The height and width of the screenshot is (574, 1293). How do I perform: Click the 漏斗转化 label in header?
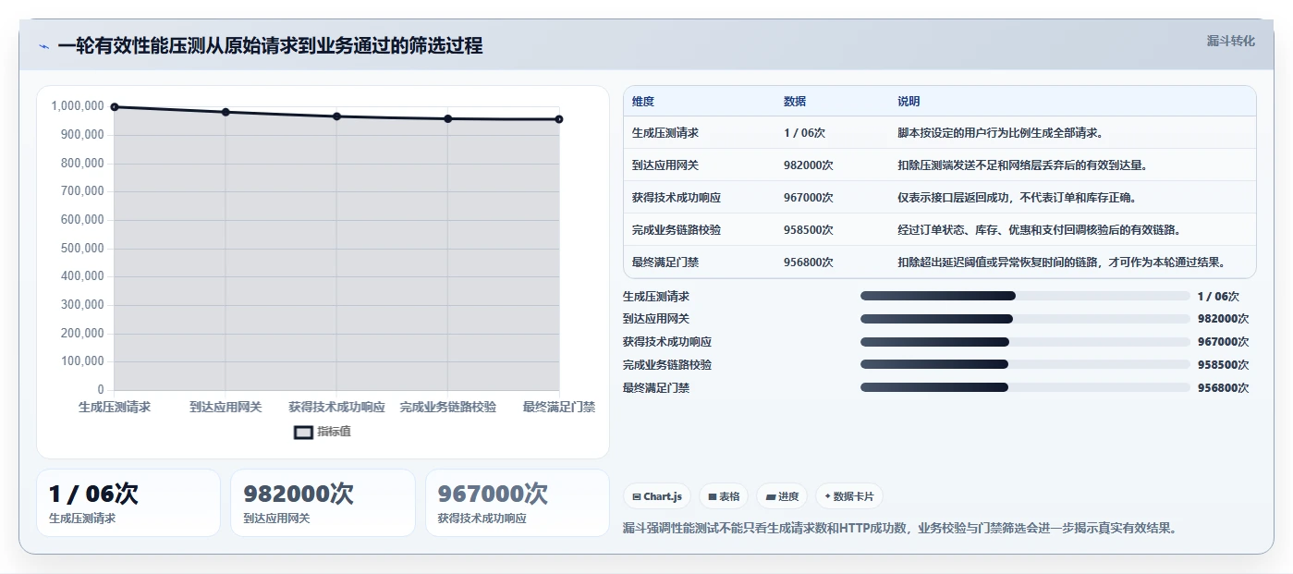click(1230, 41)
